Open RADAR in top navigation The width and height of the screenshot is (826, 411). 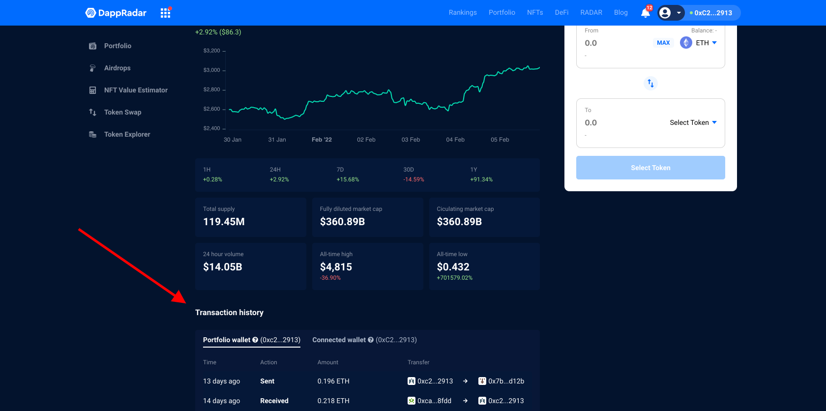591,13
